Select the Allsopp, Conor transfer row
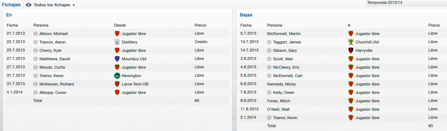Image resolution: width=447 pixels, height=131 pixels. point(117,92)
